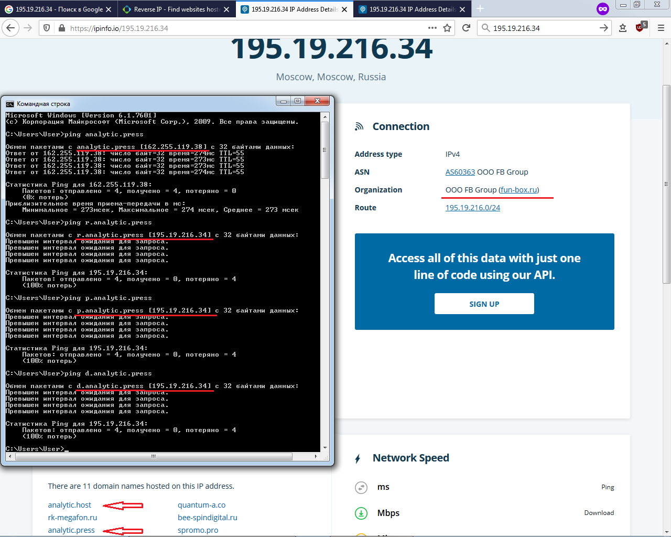Click 'There are 11 domain names hosted' text
Screen dimensions: 671x537
141,486
